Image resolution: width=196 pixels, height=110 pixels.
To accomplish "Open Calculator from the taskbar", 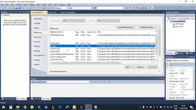I will tap(11, 107).
